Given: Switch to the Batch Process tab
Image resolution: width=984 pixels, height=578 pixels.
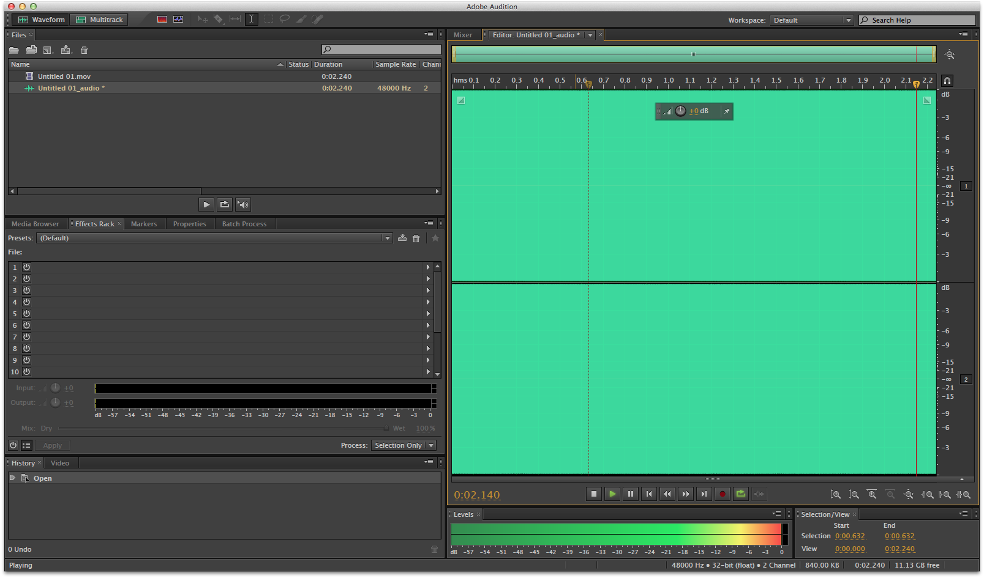Looking at the screenshot, I should [x=244, y=224].
